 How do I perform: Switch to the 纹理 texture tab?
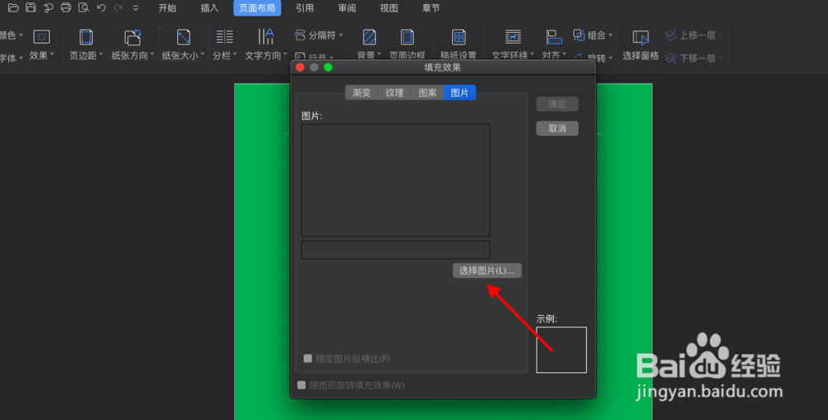[394, 93]
